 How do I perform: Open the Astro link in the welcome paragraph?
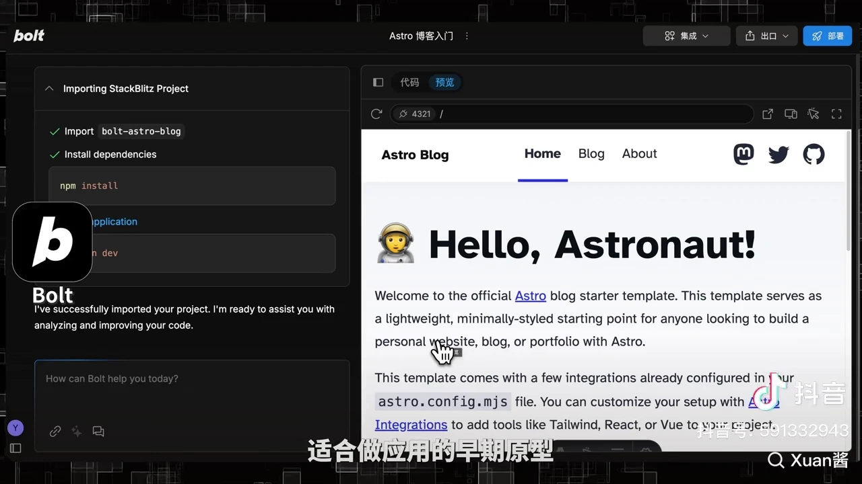[531, 296]
